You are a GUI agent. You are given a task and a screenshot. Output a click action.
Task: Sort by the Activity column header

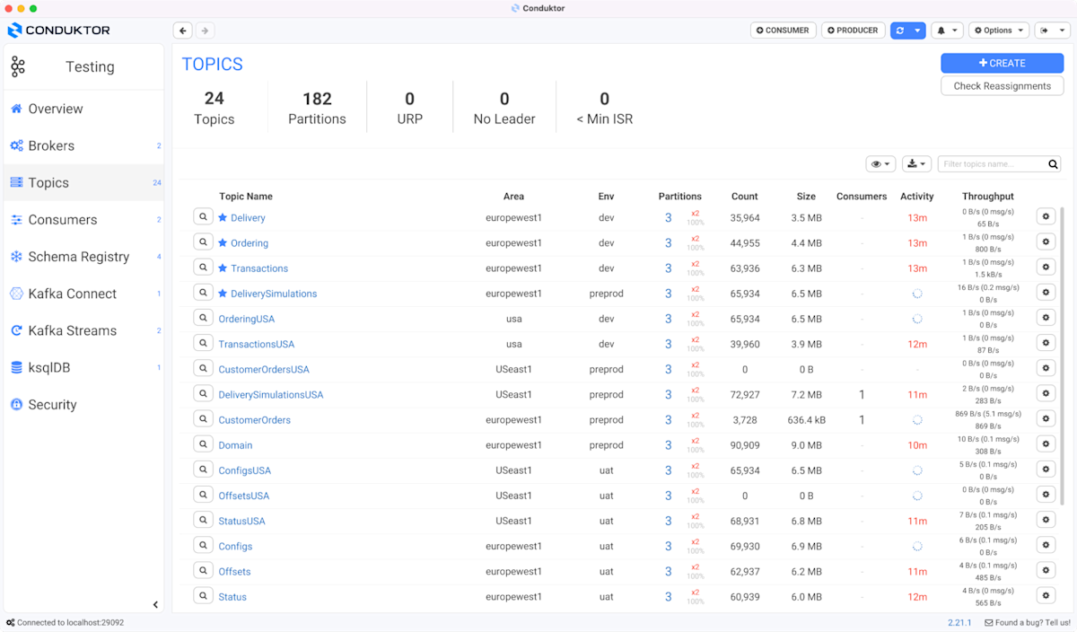click(916, 196)
